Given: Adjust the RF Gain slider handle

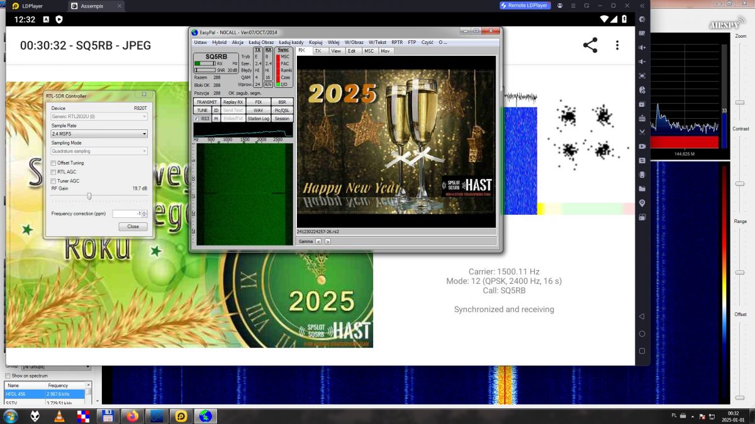Looking at the screenshot, I should pos(89,196).
